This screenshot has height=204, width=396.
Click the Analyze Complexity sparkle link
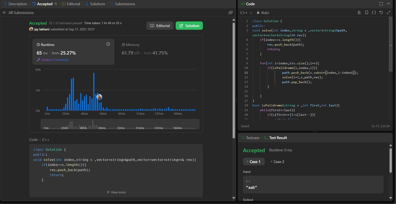(53, 59)
